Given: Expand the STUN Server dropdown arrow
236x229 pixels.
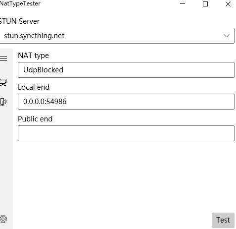Looking at the screenshot, I should pos(227,36).
